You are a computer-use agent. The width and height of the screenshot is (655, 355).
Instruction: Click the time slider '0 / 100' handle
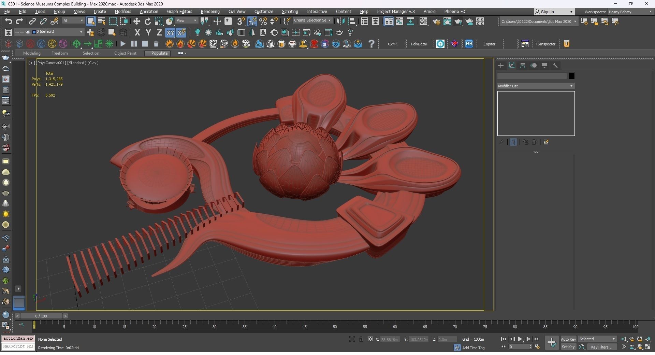click(41, 316)
